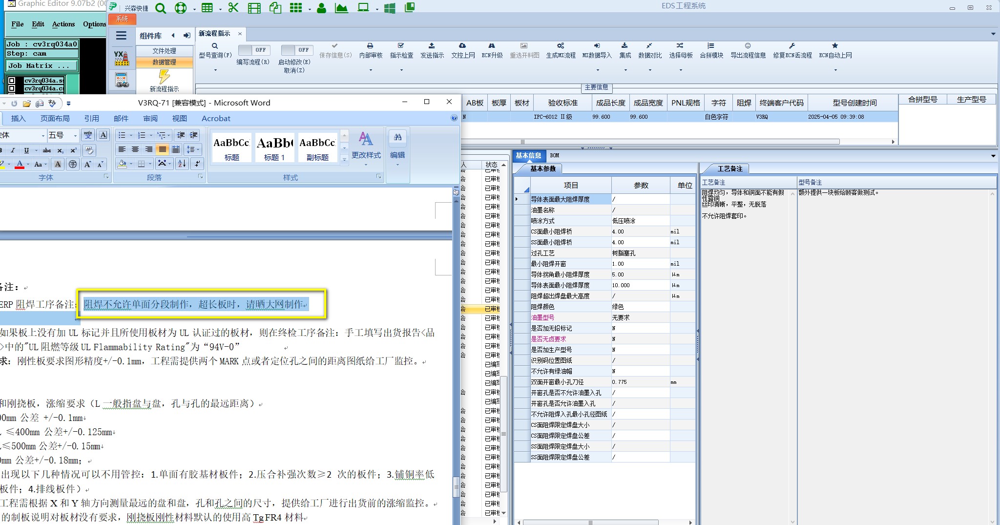Click red font color A swatch in Word
This screenshot has width=1000, height=525.
(20, 164)
